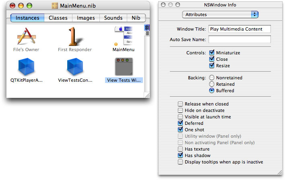The image size is (285, 180).
Task: Click the NSWindow Info resize grip
Action: [x=279, y=172]
